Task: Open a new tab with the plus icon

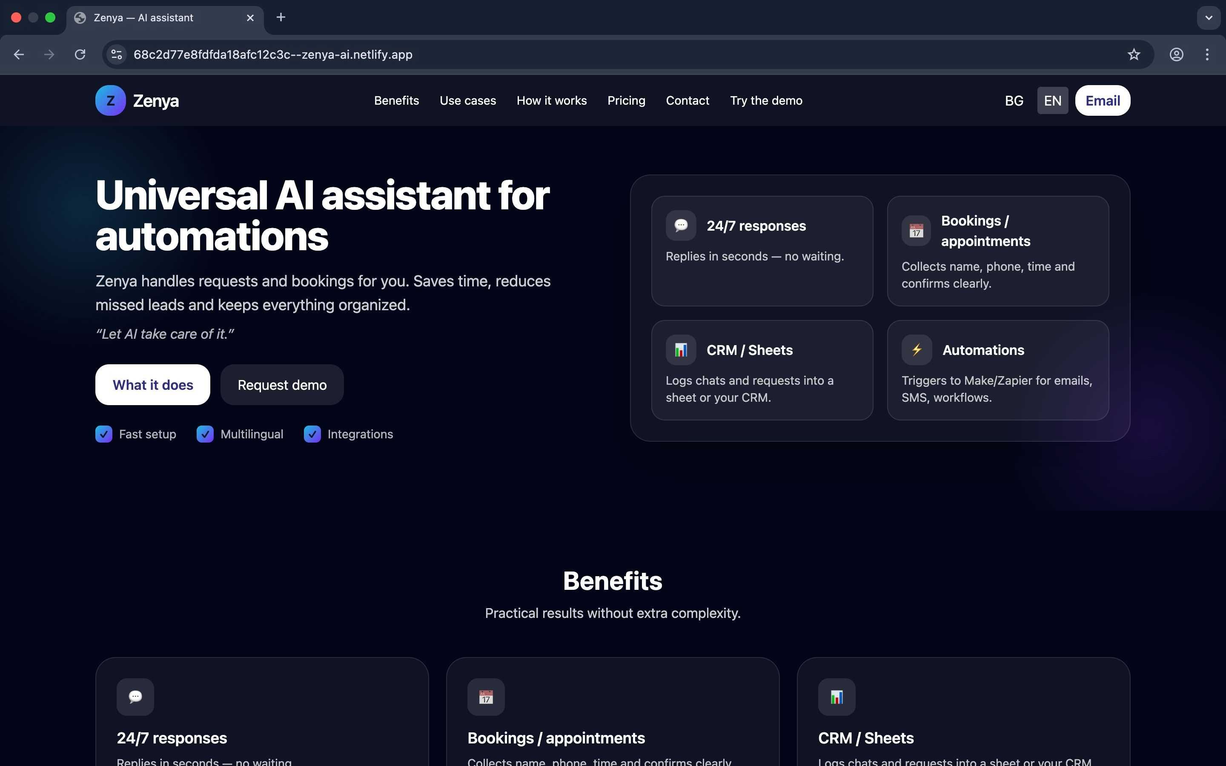Action: coord(281,17)
